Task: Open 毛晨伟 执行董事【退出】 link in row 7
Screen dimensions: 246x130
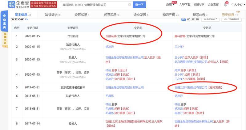Action: (120, 113)
